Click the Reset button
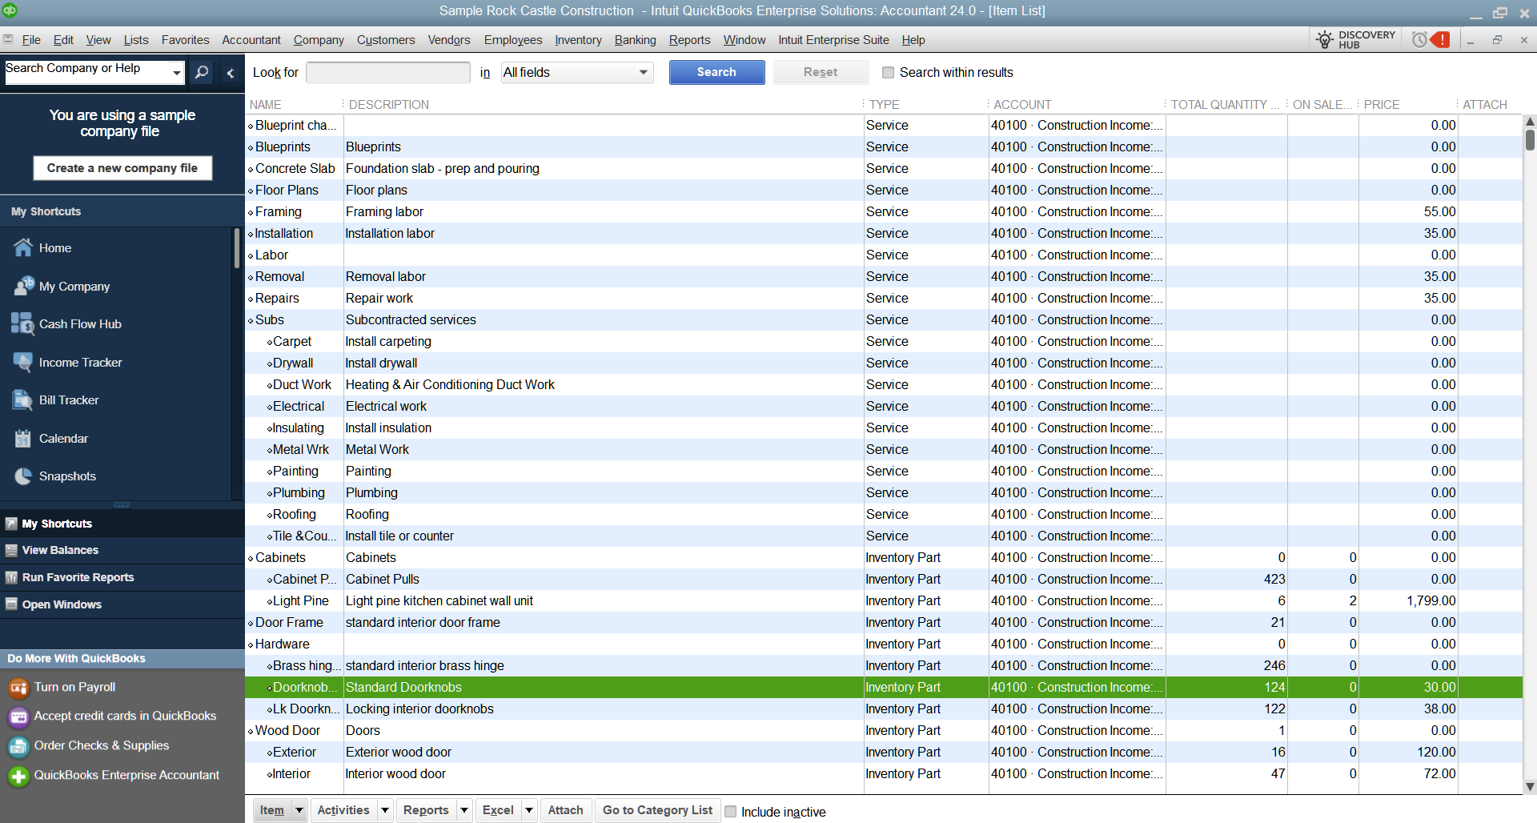The width and height of the screenshot is (1537, 823). (821, 72)
